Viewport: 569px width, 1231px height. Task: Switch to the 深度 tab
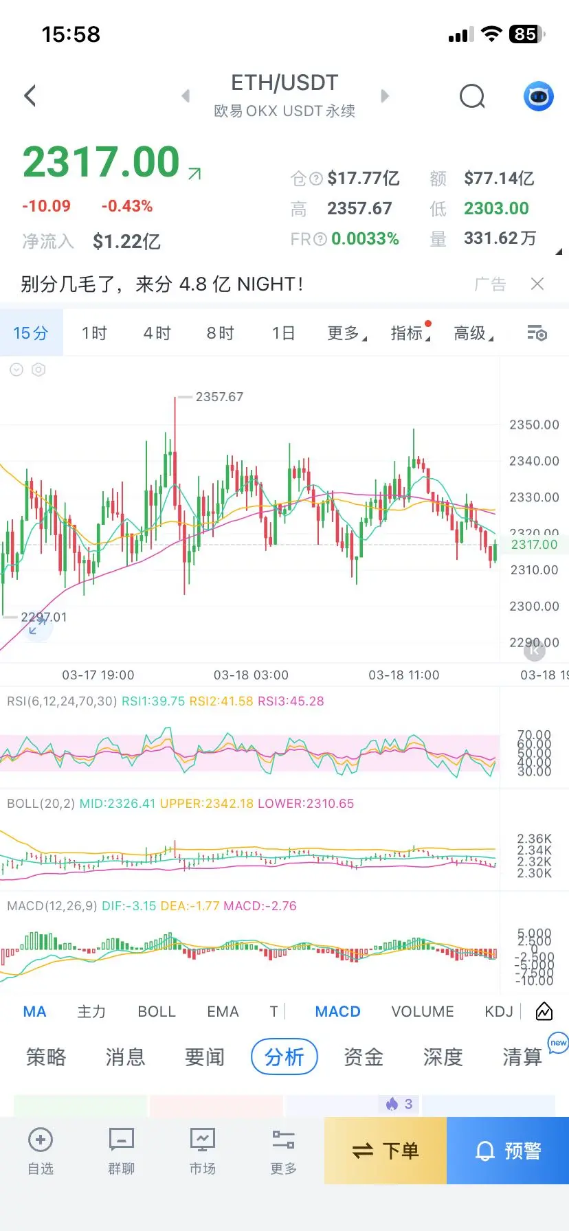(443, 1057)
